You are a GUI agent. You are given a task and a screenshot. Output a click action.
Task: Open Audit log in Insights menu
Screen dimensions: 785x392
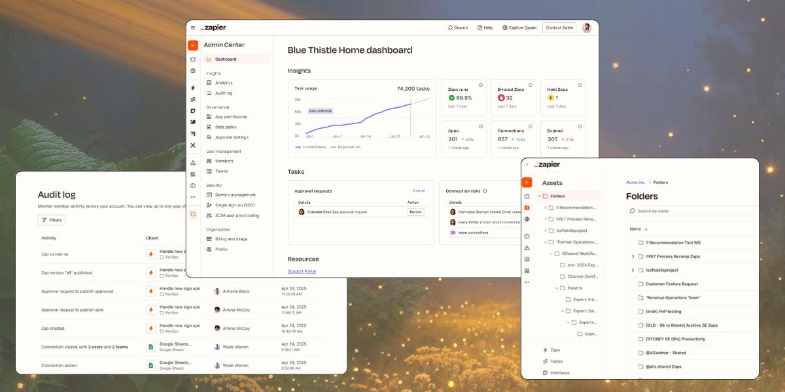[x=224, y=93]
